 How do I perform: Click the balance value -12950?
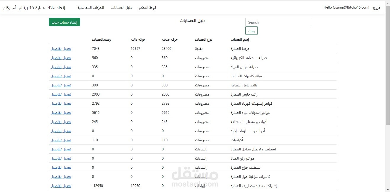97,186
